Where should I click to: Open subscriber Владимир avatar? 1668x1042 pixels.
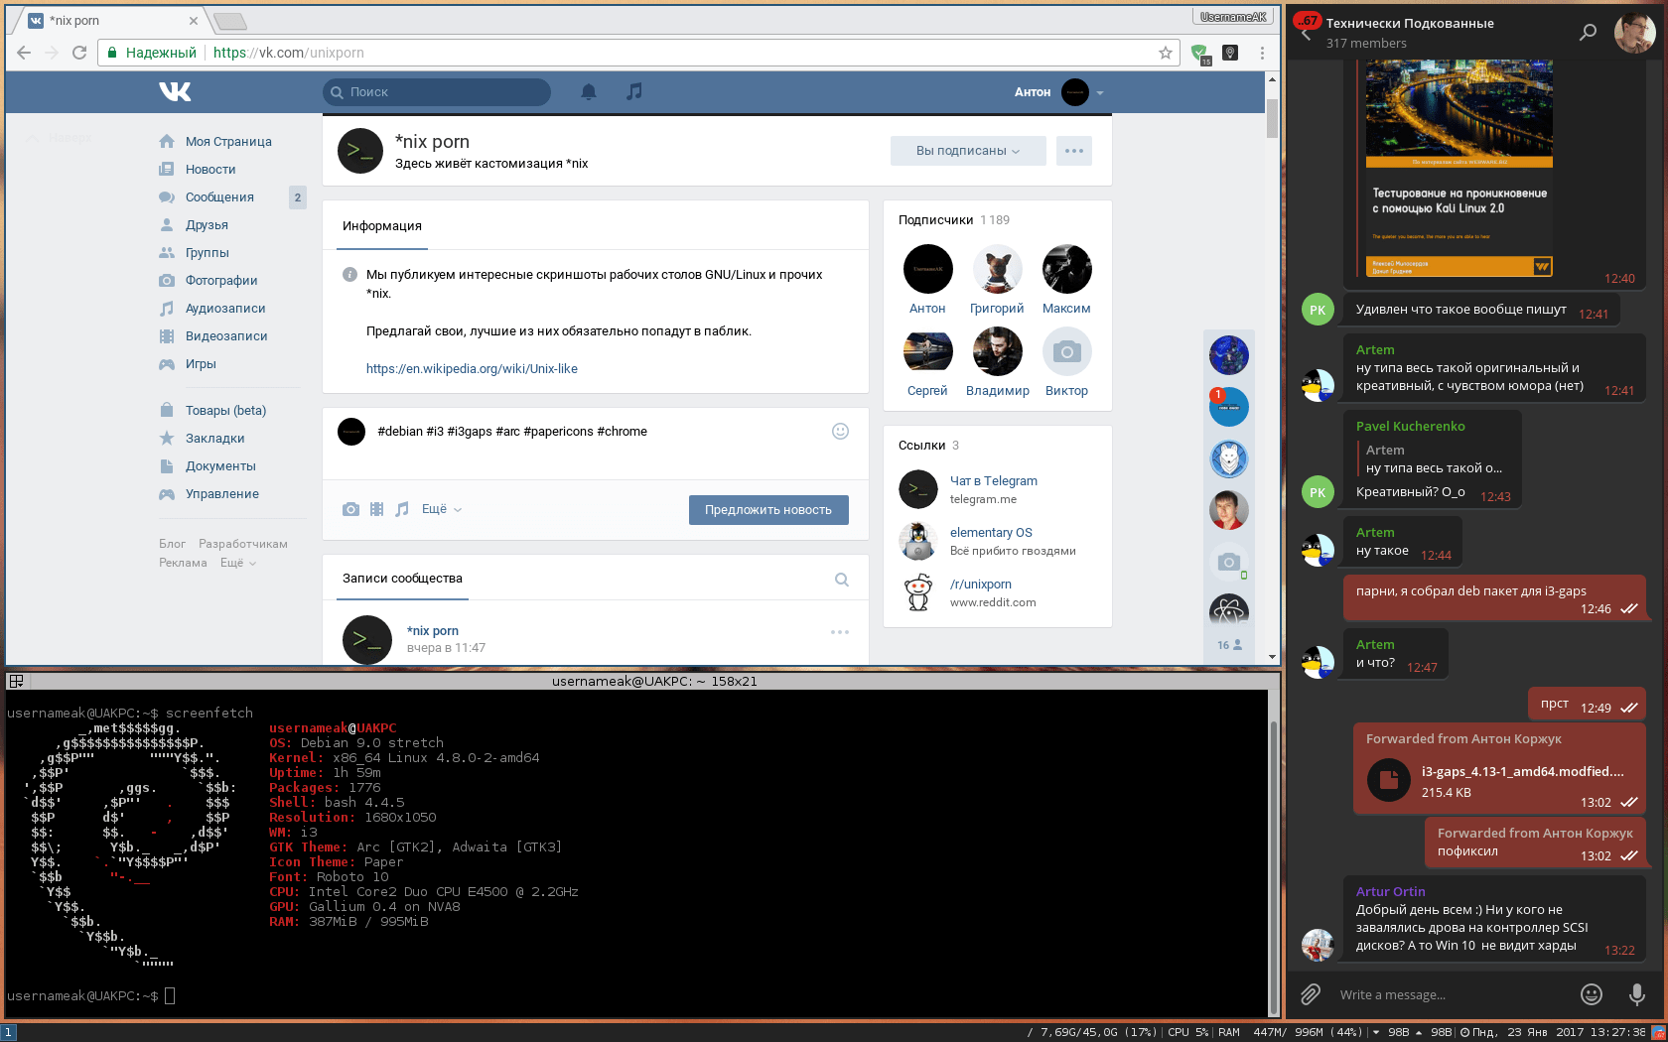pos(998,351)
